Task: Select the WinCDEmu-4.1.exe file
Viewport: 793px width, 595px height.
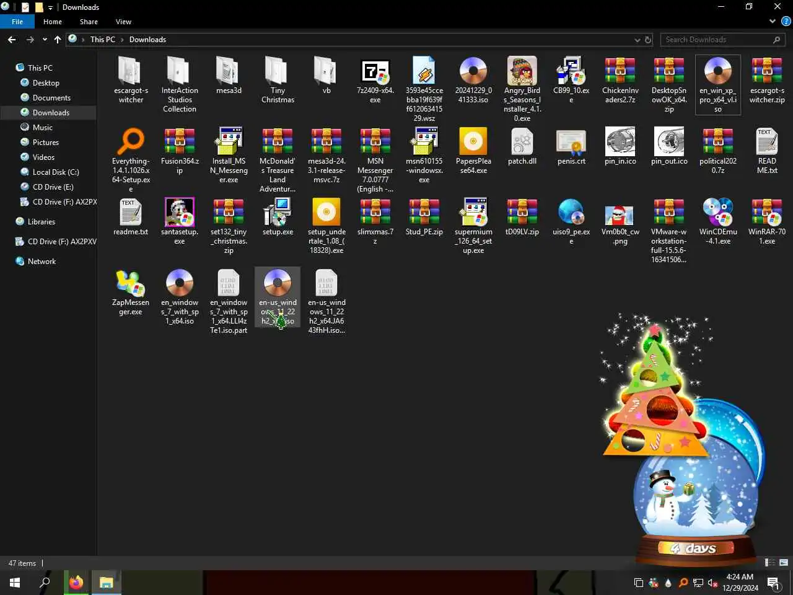Action: 718,221
